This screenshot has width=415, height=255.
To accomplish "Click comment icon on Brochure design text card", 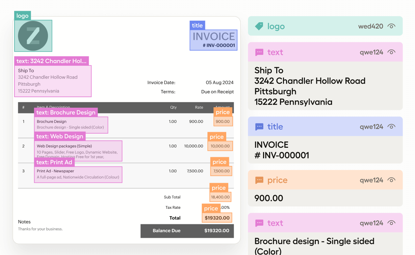I will click(x=259, y=223).
